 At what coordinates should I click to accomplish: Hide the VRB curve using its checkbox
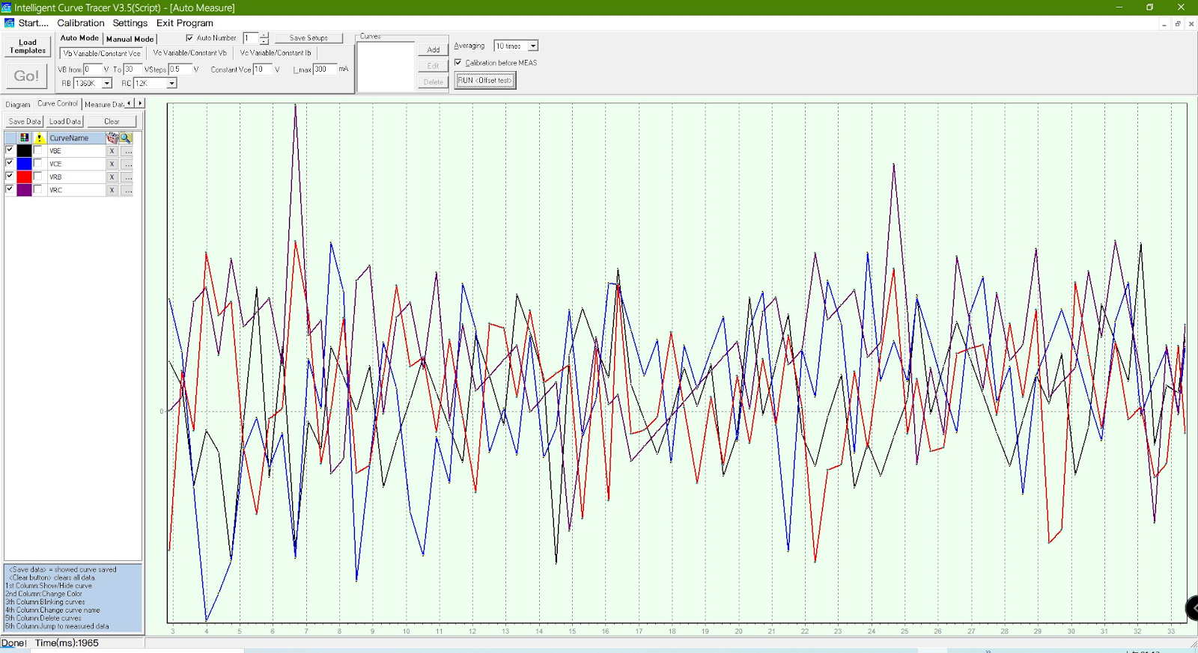(x=10, y=177)
